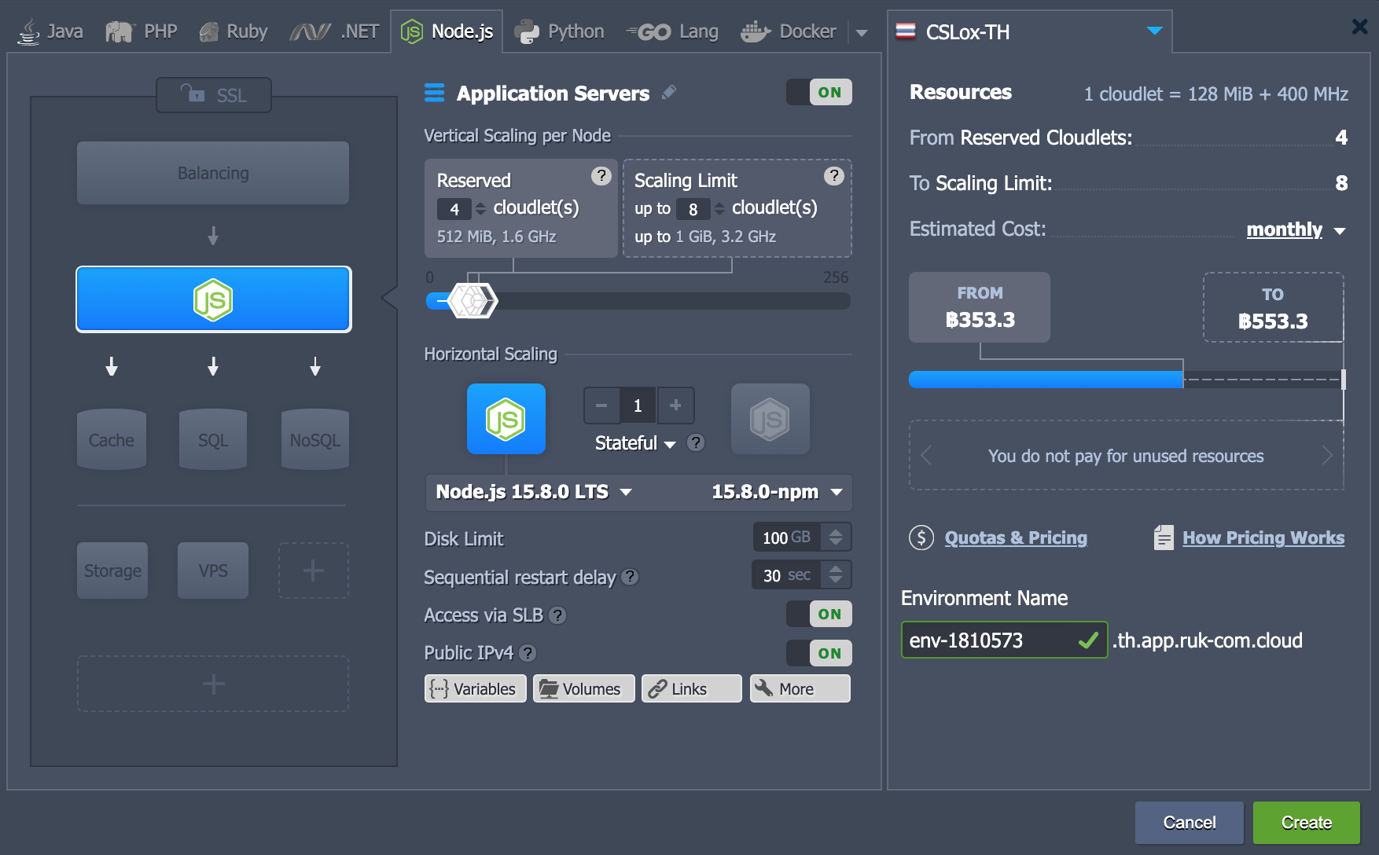
Task: Open the Node.js 15.8.0 LTS version dropdown
Action: click(x=532, y=492)
